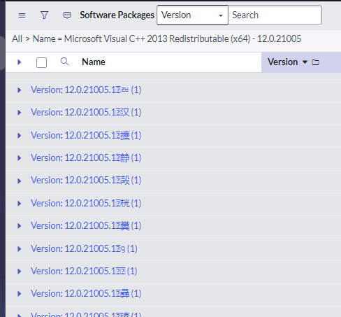Click the Search input box
This screenshot has height=317, width=341.
point(275,15)
